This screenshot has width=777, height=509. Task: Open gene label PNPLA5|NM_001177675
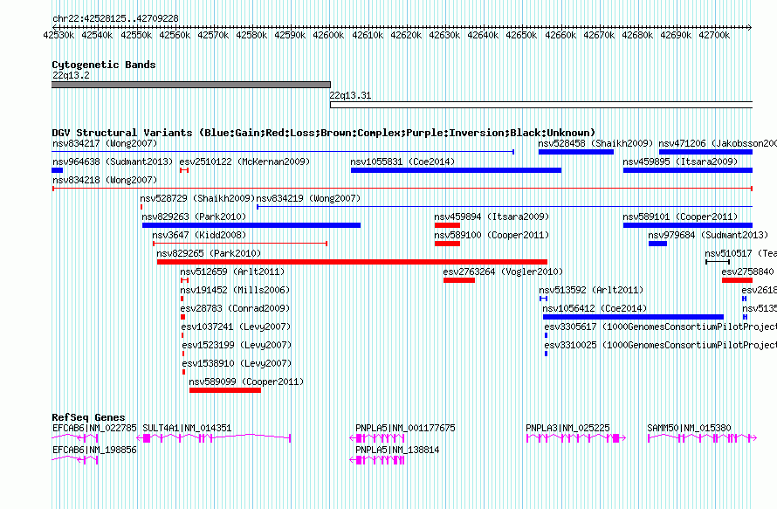point(405,428)
